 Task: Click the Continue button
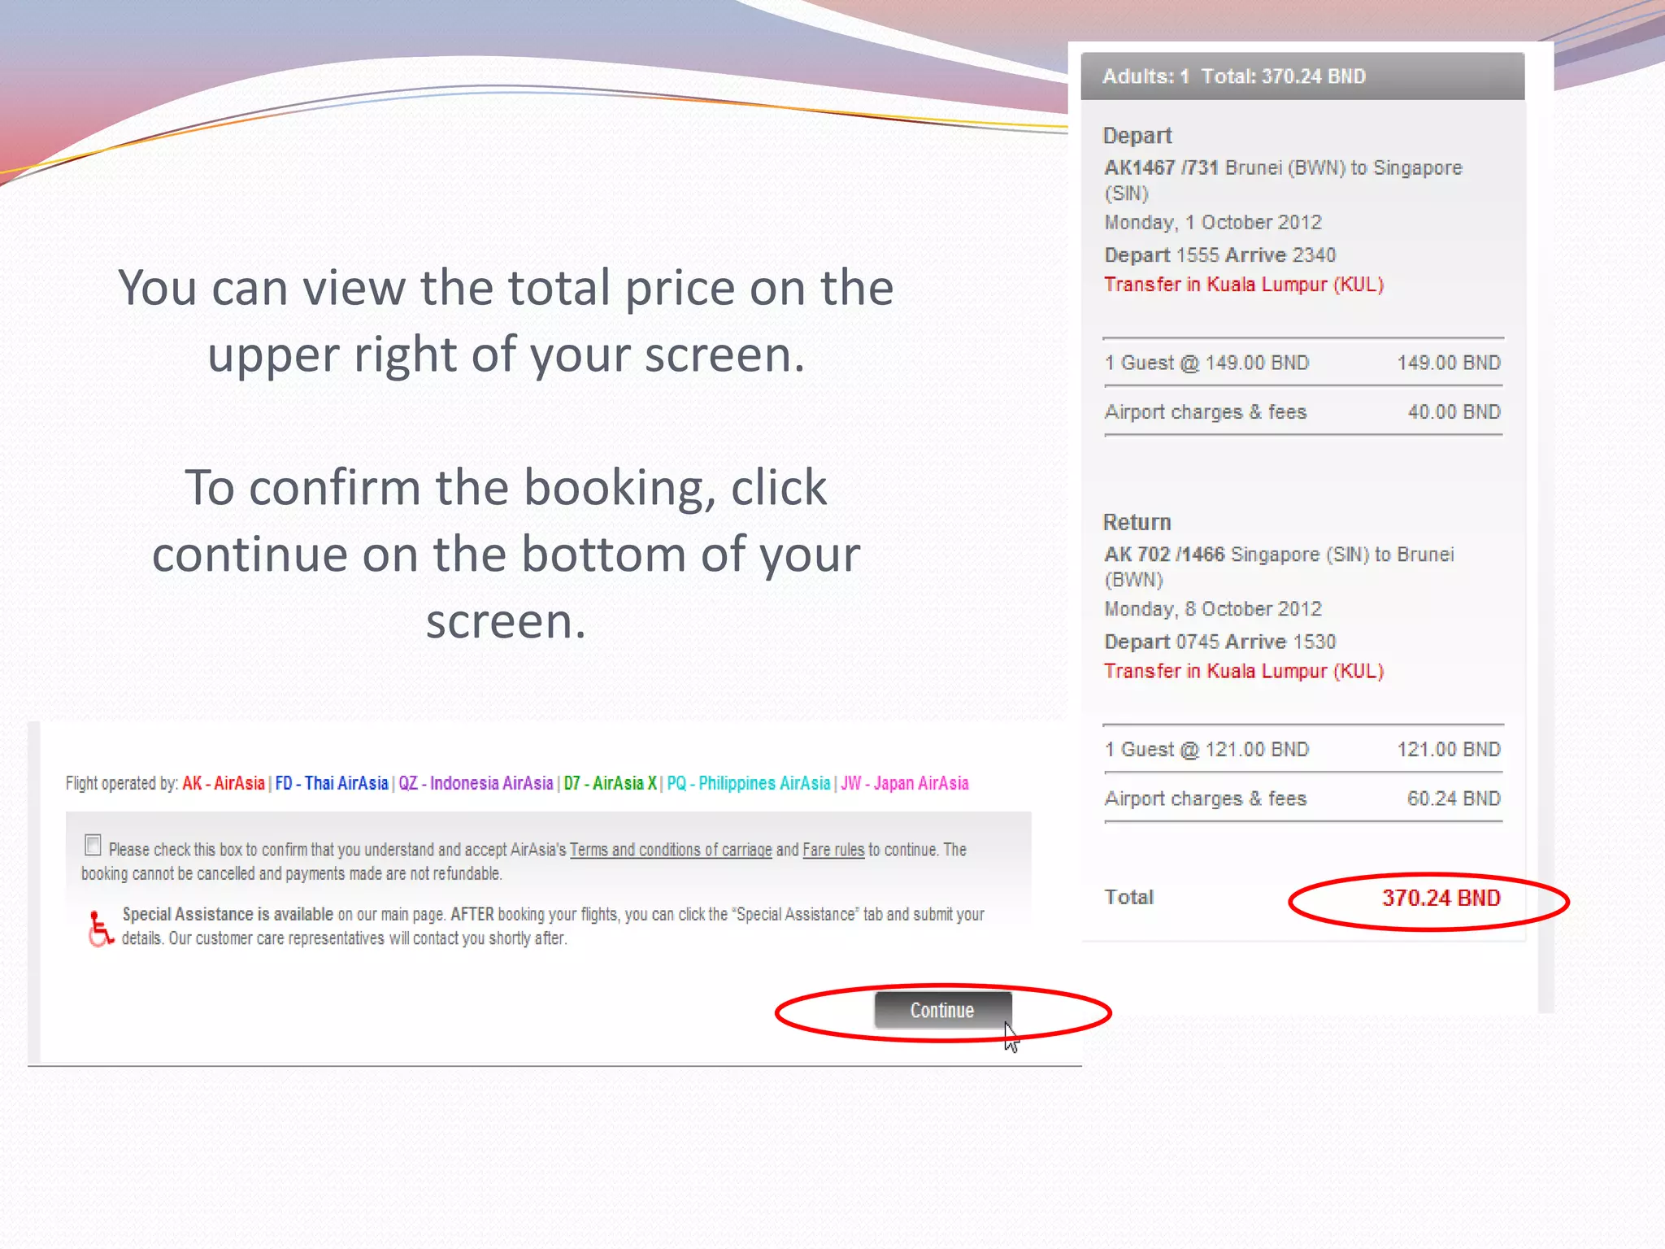(942, 1010)
